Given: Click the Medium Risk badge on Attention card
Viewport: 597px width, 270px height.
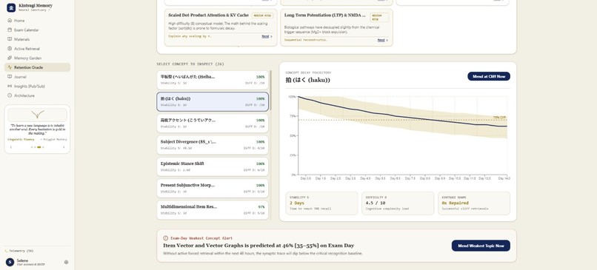Looking at the screenshot, I should pos(262,16).
